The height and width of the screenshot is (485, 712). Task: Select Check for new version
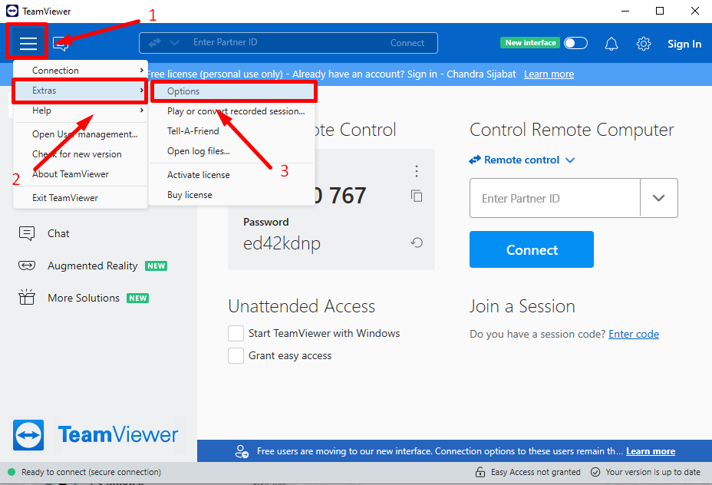[x=77, y=154]
